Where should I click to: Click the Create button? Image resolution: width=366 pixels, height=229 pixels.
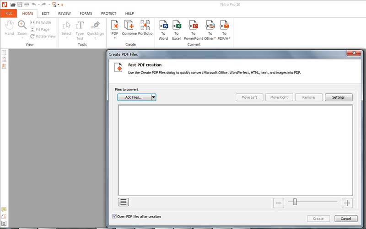point(318,218)
